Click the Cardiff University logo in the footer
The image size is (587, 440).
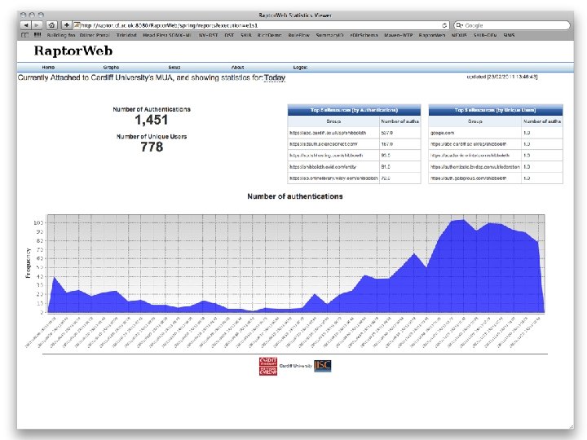pyautogui.click(x=268, y=366)
